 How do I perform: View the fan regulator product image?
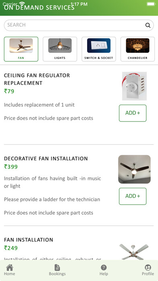pyautogui.click(x=134, y=86)
